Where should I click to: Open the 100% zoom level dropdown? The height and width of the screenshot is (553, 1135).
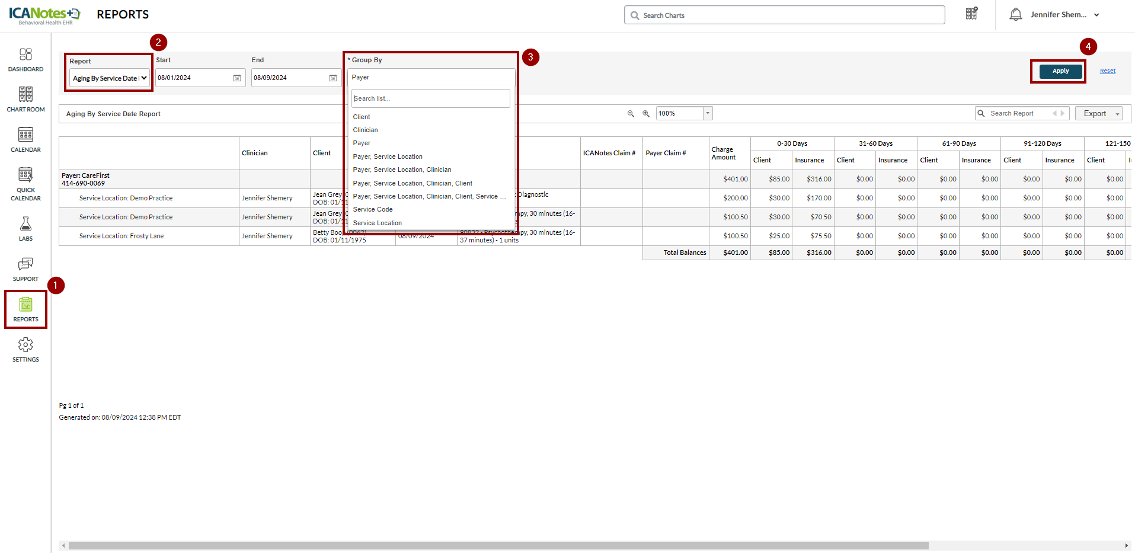click(x=708, y=114)
